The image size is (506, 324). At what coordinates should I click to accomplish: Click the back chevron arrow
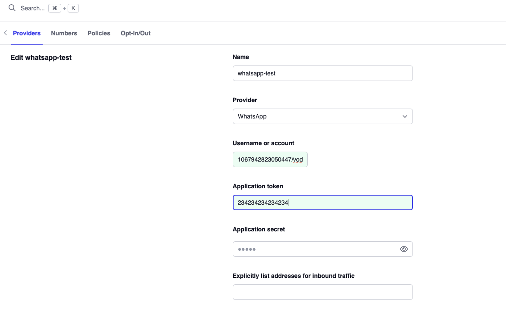[x=5, y=32]
